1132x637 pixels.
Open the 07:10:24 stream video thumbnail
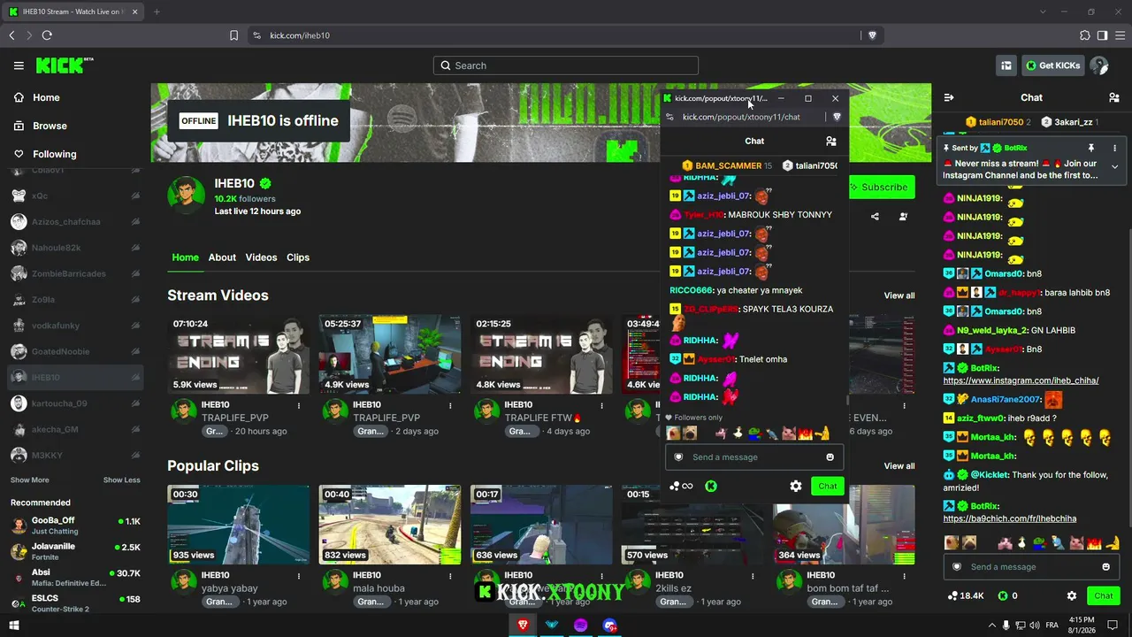(x=239, y=354)
